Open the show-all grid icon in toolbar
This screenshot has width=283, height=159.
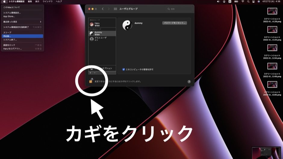pyautogui.click(x=115, y=9)
